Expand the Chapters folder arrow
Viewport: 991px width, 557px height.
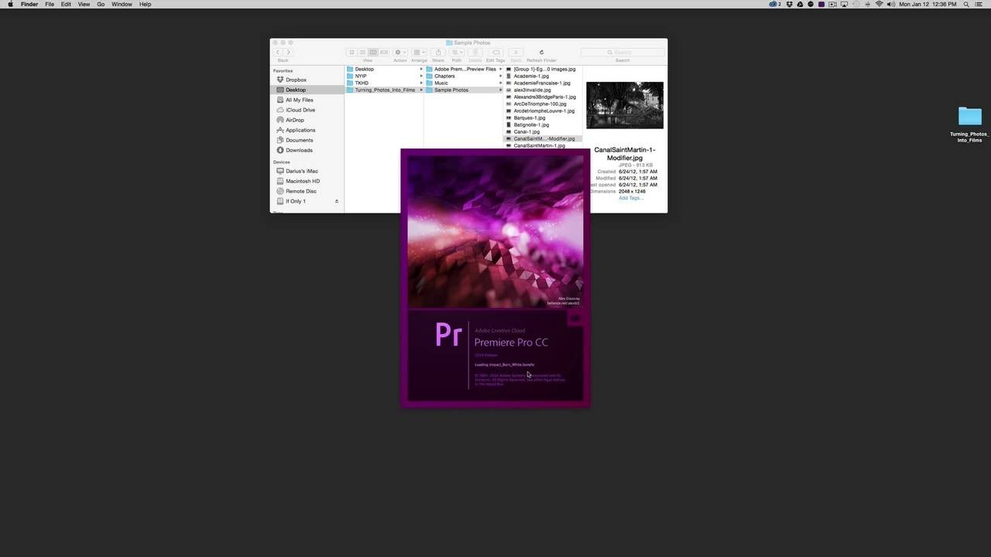tap(500, 76)
